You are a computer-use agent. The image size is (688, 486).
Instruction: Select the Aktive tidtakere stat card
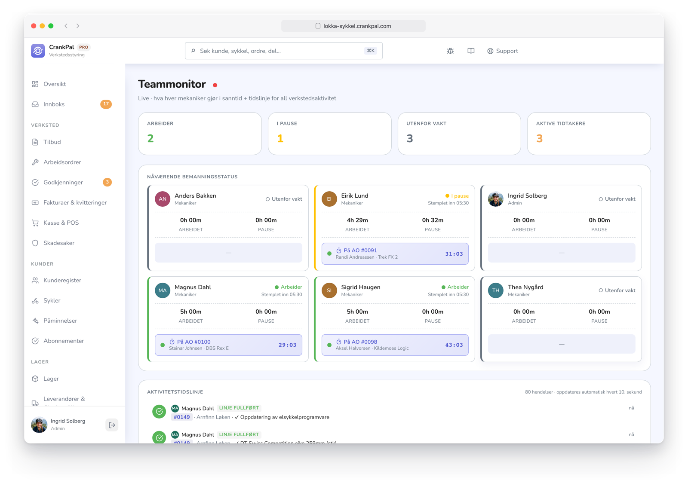click(x=589, y=134)
